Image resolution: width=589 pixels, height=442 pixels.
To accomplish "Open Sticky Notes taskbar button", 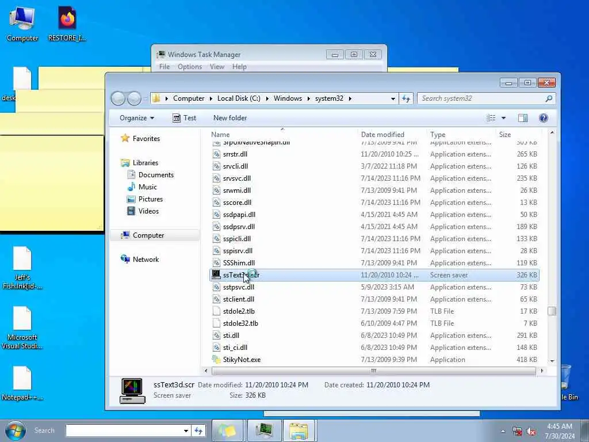I will coord(228,430).
